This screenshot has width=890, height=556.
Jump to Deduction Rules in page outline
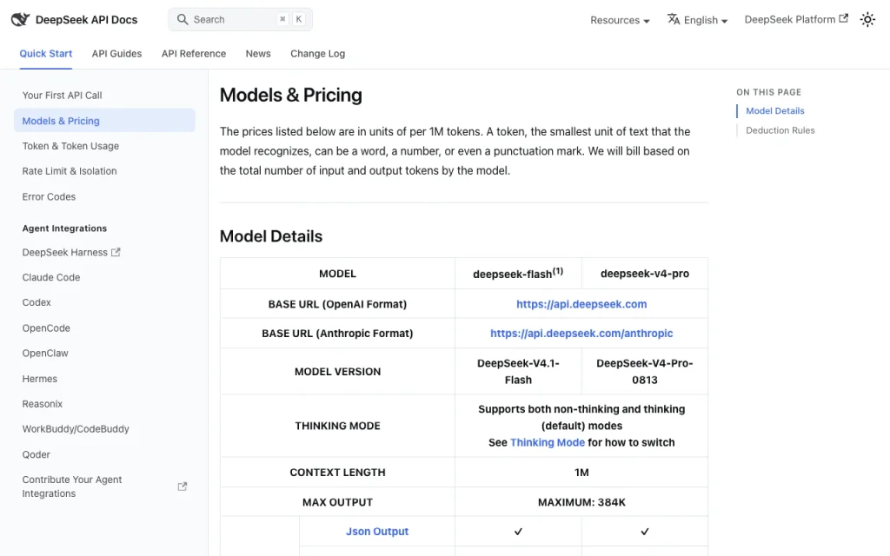click(780, 130)
